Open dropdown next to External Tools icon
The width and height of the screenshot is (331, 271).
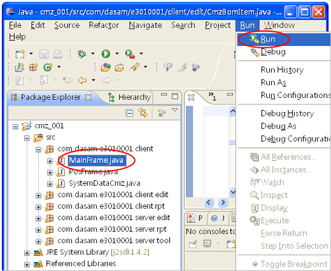[141, 53]
